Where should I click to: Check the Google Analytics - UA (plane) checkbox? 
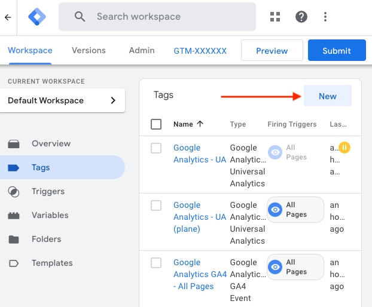pyautogui.click(x=156, y=205)
